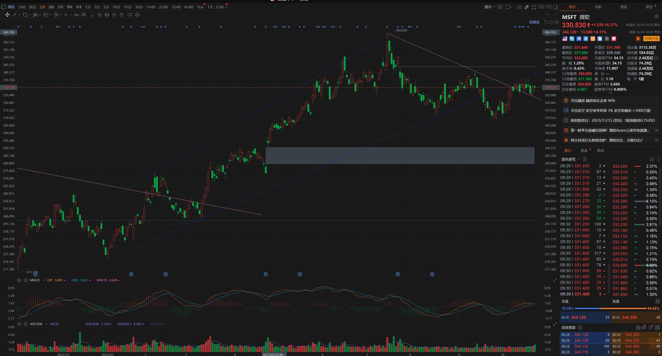662x356 pixels.
Task: Select the eraser drawing tool
Action: [x=92, y=15]
